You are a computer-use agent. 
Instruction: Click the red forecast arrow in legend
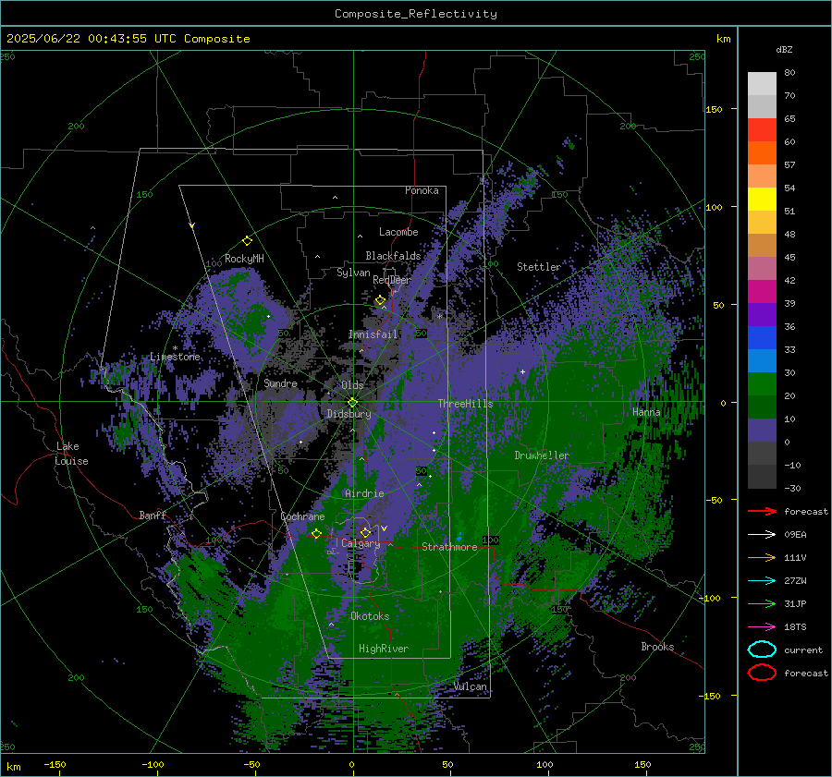[x=762, y=511]
